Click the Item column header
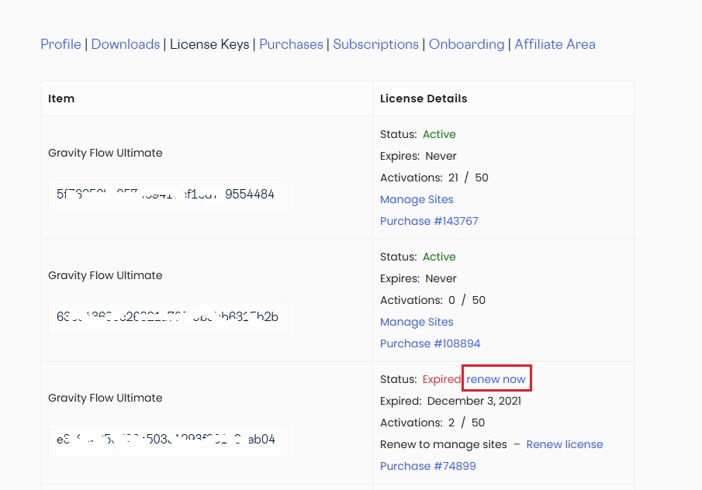 pyautogui.click(x=61, y=98)
